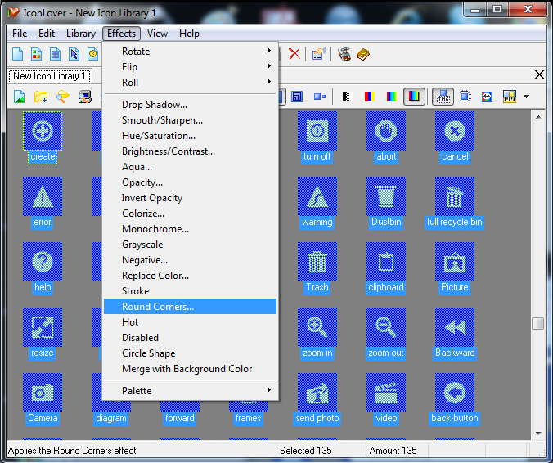The width and height of the screenshot is (553, 463).
Task: Click the large-small squares size icon
Action: (320, 97)
